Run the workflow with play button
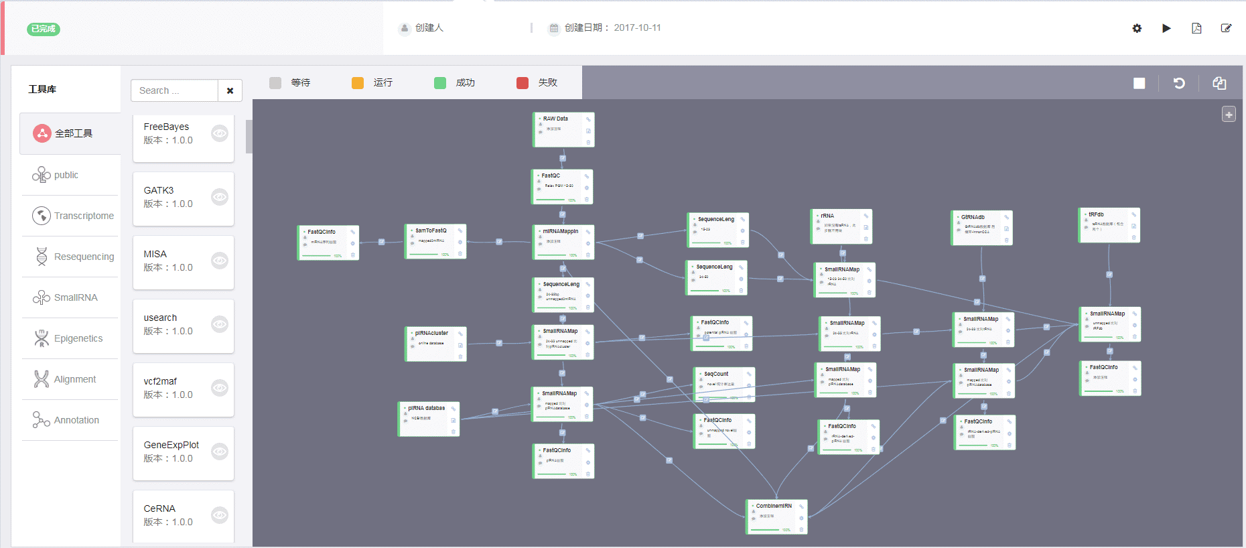The width and height of the screenshot is (1246, 548). pyautogui.click(x=1166, y=28)
